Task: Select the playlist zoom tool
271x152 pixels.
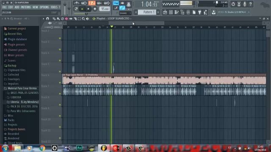Action: (83, 19)
